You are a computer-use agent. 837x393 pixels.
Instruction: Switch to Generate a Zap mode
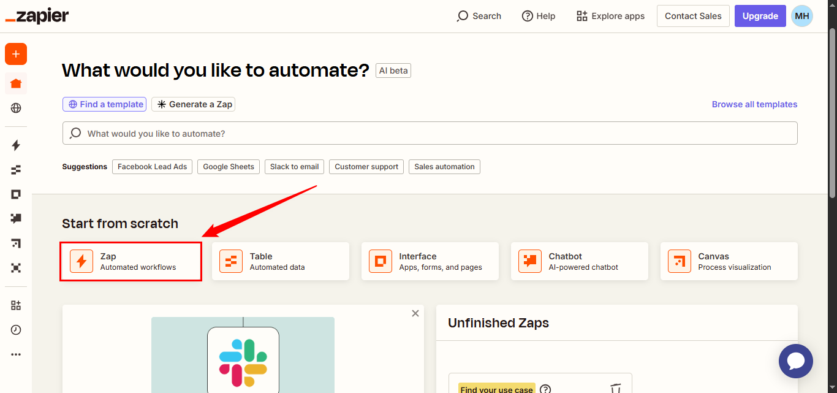(x=194, y=104)
